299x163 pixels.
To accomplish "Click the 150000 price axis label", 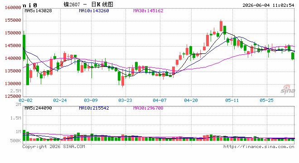I will [x=13, y=33].
